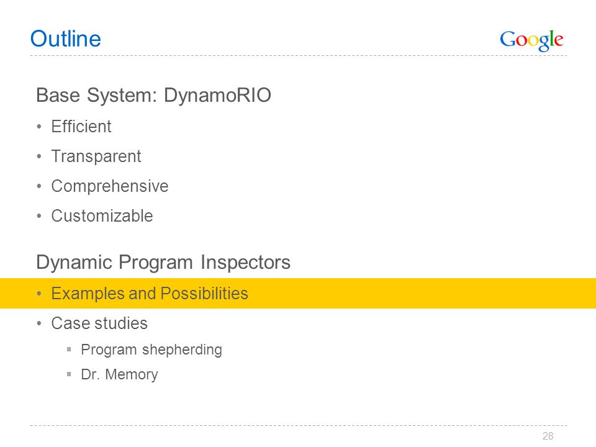Click the Case studies bullet
The height and width of the screenshot is (447, 596).
pyautogui.click(x=99, y=323)
